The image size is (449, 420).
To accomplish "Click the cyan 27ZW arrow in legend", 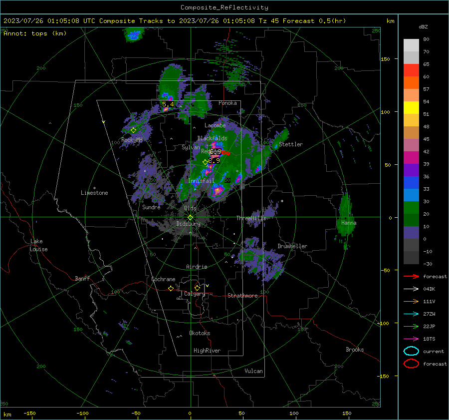I will tap(411, 314).
